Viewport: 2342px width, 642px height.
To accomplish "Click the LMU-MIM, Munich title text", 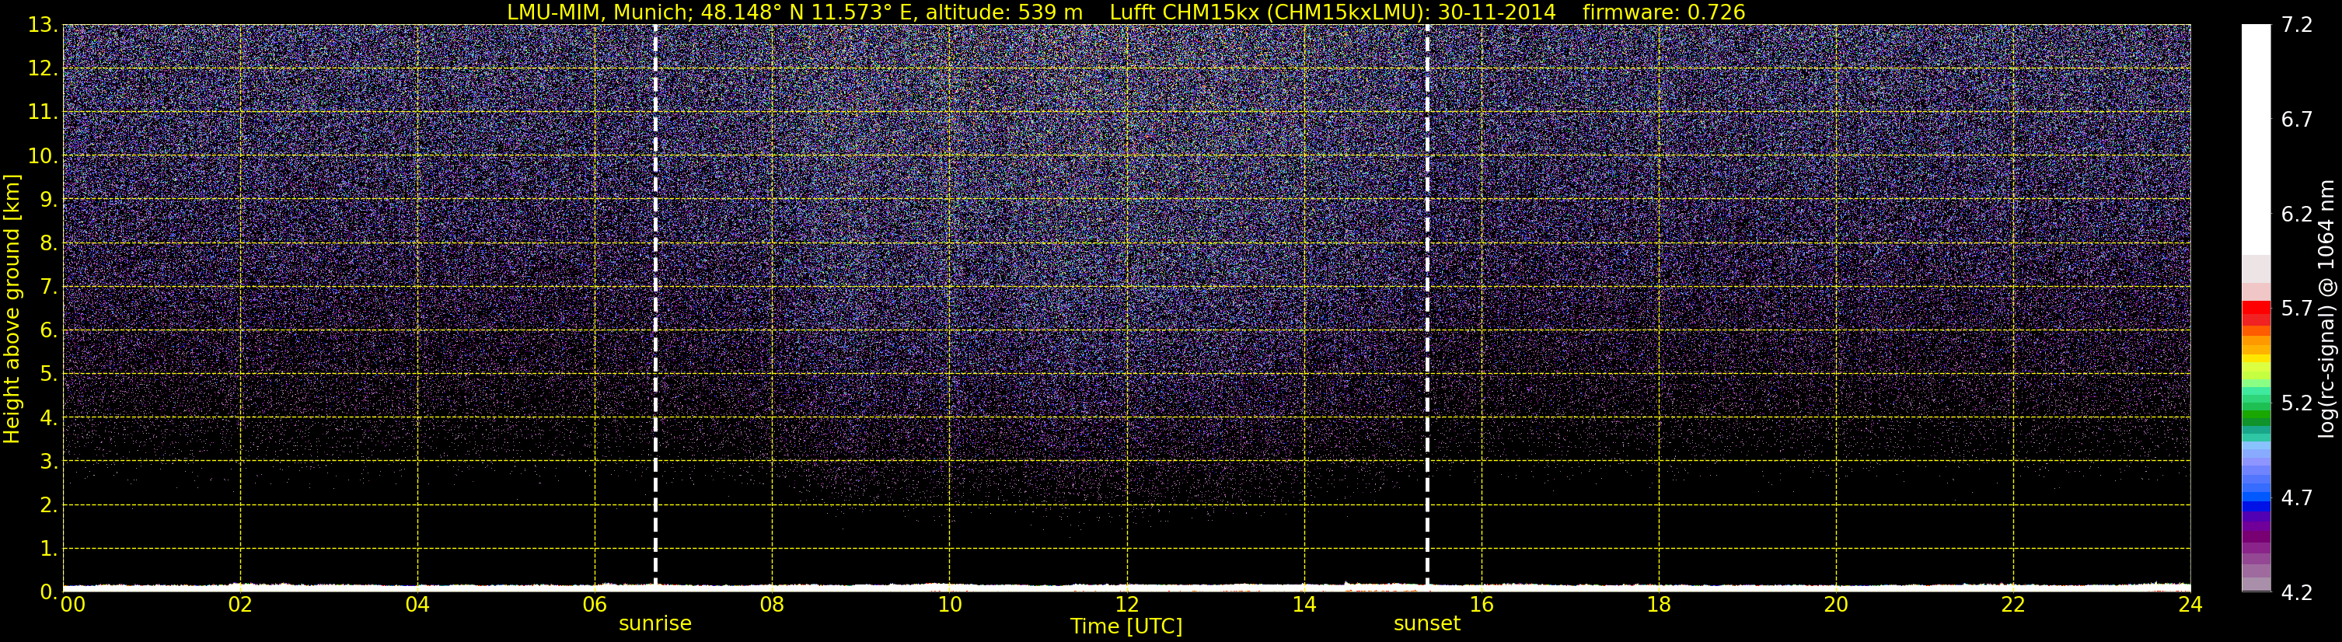I will [x=600, y=12].
